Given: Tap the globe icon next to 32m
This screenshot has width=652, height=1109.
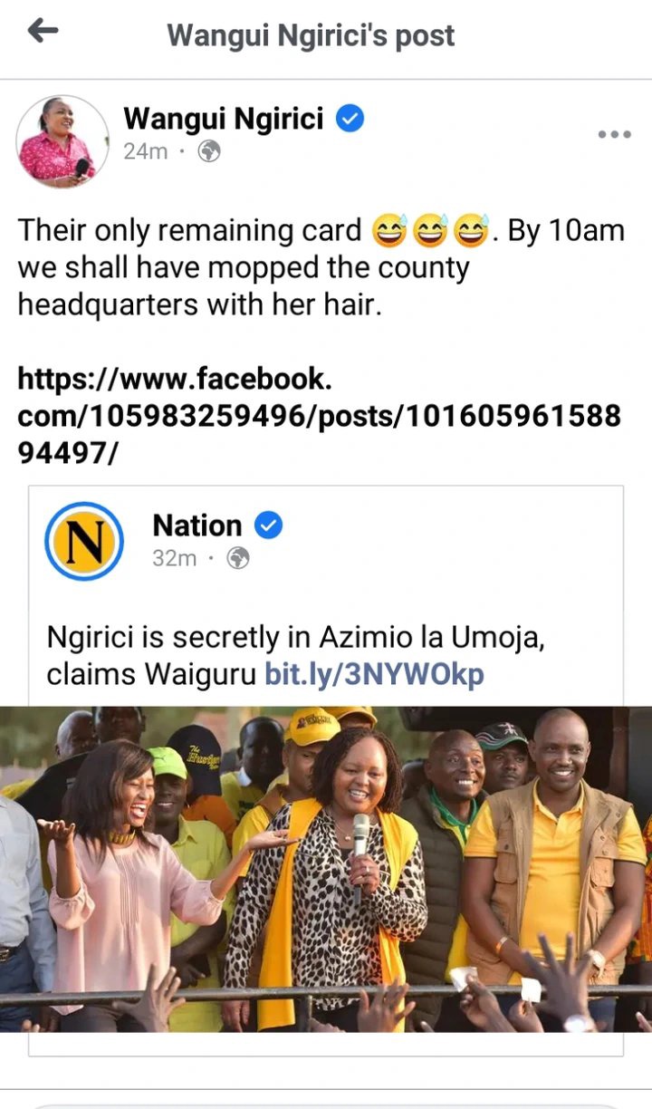Looking at the screenshot, I should (237, 558).
